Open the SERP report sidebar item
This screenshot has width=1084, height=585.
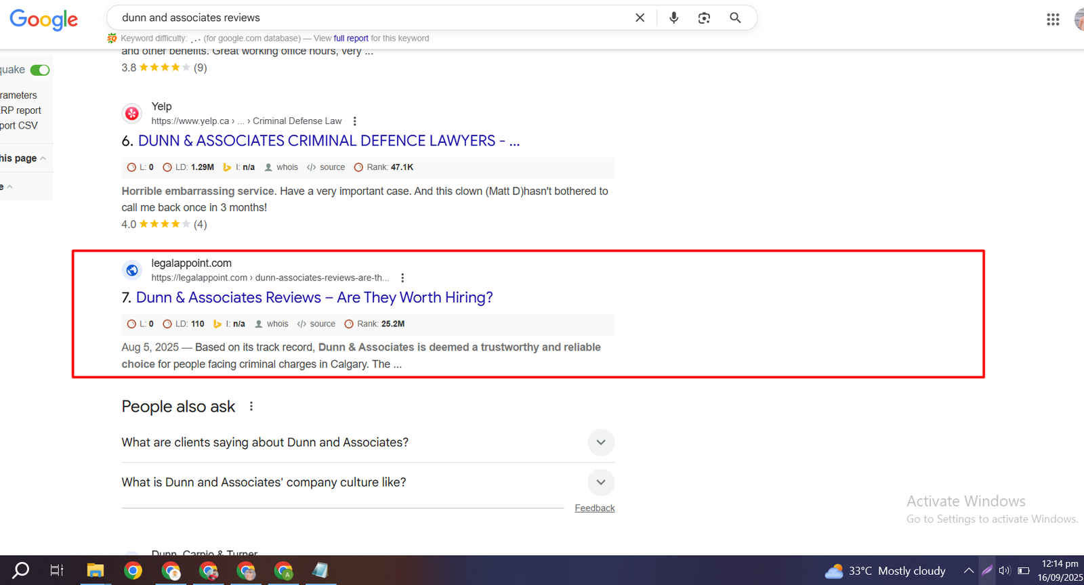point(21,110)
